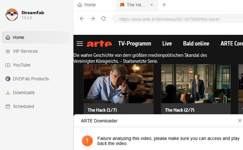Click the arte.tv URL address field
The height and width of the screenshot is (150, 243).
click(x=177, y=19)
